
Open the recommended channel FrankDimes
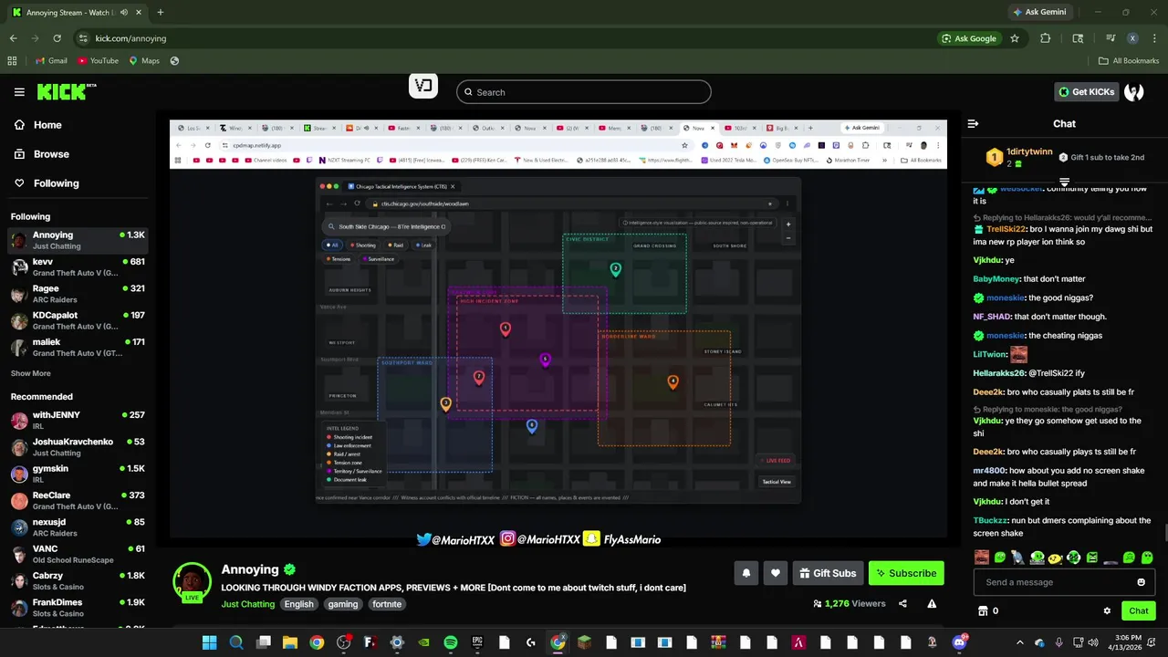pos(78,608)
